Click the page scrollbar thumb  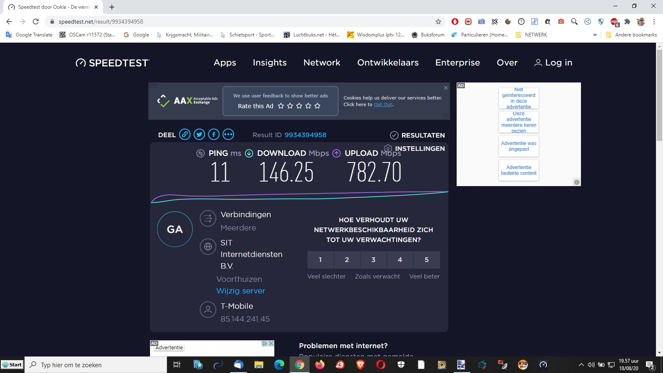659,95
